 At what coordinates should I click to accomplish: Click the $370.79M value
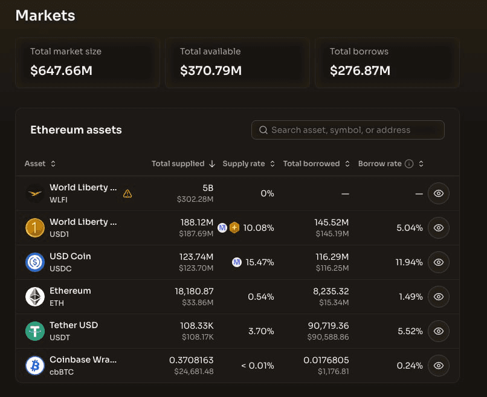click(211, 71)
